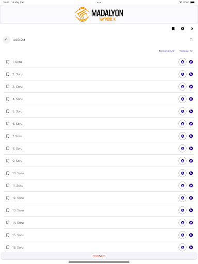Download the video for 12. Soru

[x=183, y=198]
